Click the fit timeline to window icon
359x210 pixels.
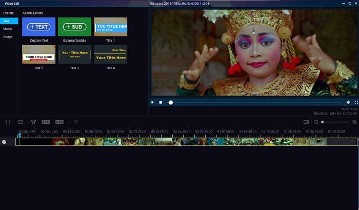pos(306,122)
